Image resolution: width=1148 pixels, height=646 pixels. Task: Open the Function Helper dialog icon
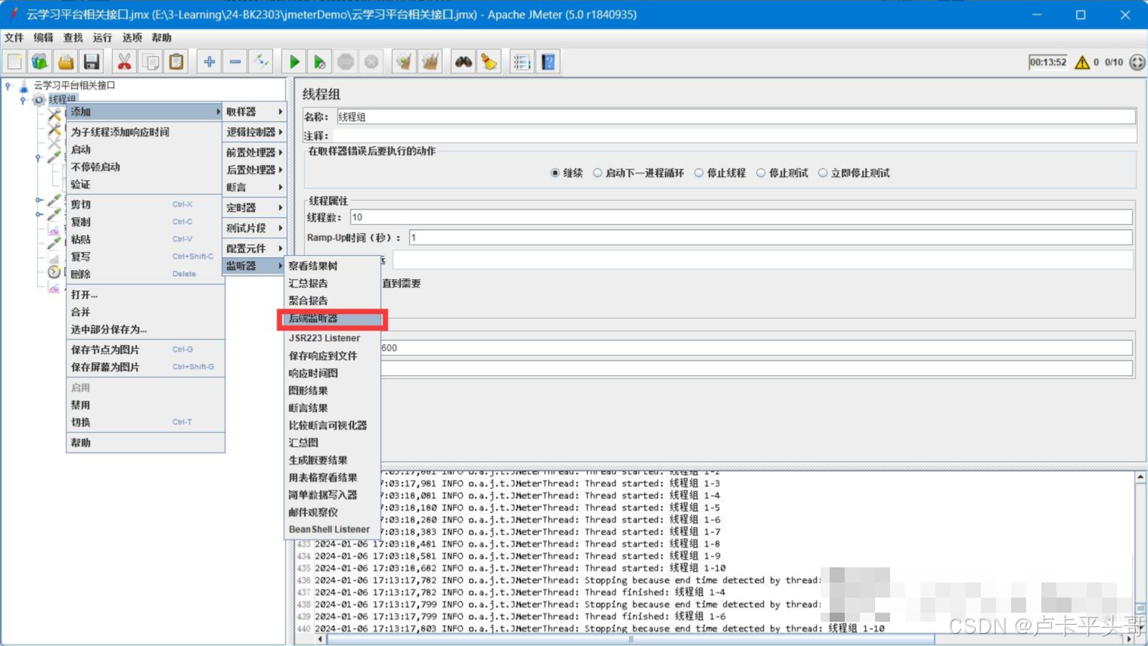click(x=522, y=62)
